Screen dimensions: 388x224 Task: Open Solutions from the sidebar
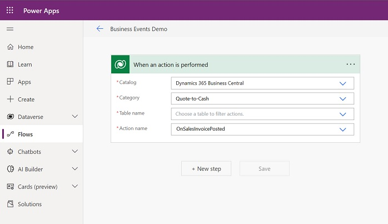coord(29,204)
